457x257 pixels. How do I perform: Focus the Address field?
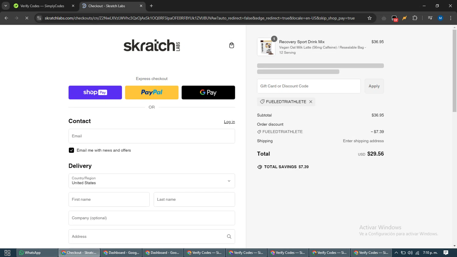click(x=152, y=237)
